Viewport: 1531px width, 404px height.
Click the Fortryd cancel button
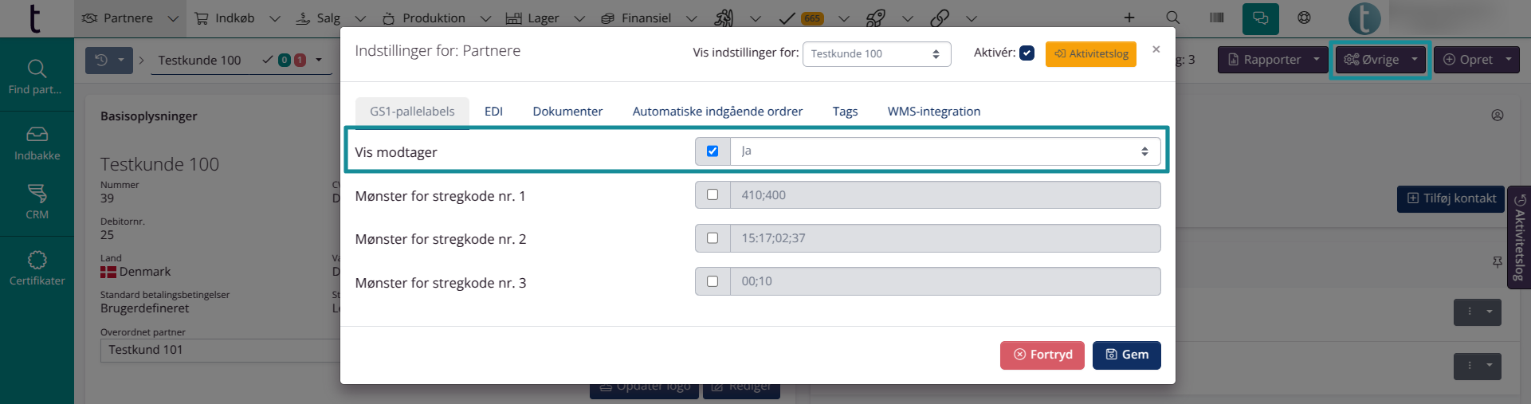(1042, 355)
